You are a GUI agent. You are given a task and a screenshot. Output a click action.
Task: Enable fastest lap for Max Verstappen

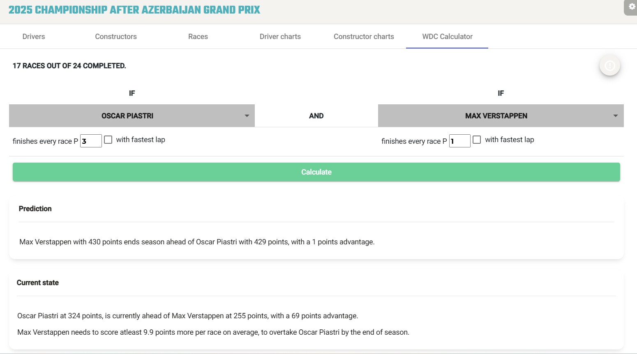(x=477, y=140)
